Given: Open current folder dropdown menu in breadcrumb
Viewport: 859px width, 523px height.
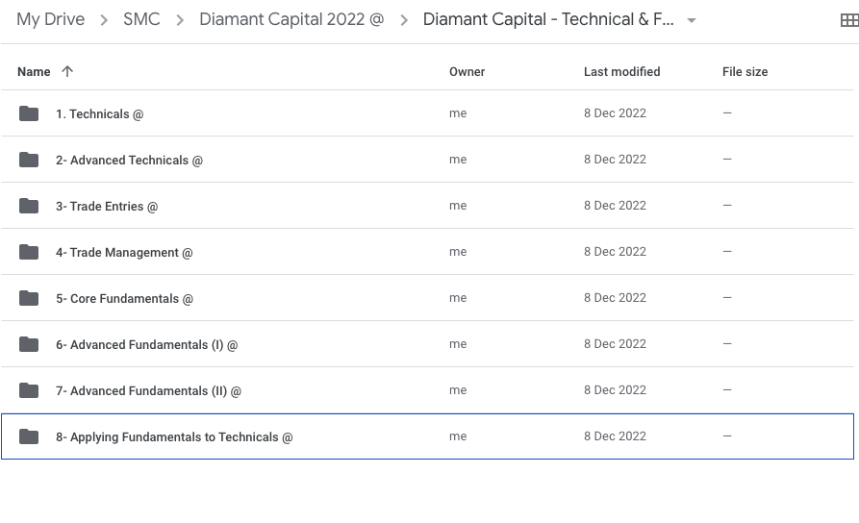Looking at the screenshot, I should tap(691, 20).
